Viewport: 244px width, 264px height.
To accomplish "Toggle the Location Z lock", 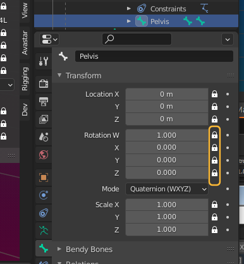I will point(214,119).
